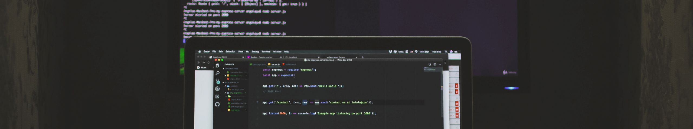The image size is (693, 129).
Task: Click the Split Editor icon
Action: pyautogui.click(x=435, y=64)
